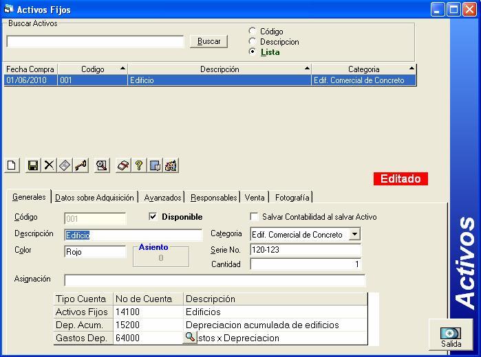The image size is (481, 357).
Task: Click the Descripción field containing Edificio
Action: (133, 235)
